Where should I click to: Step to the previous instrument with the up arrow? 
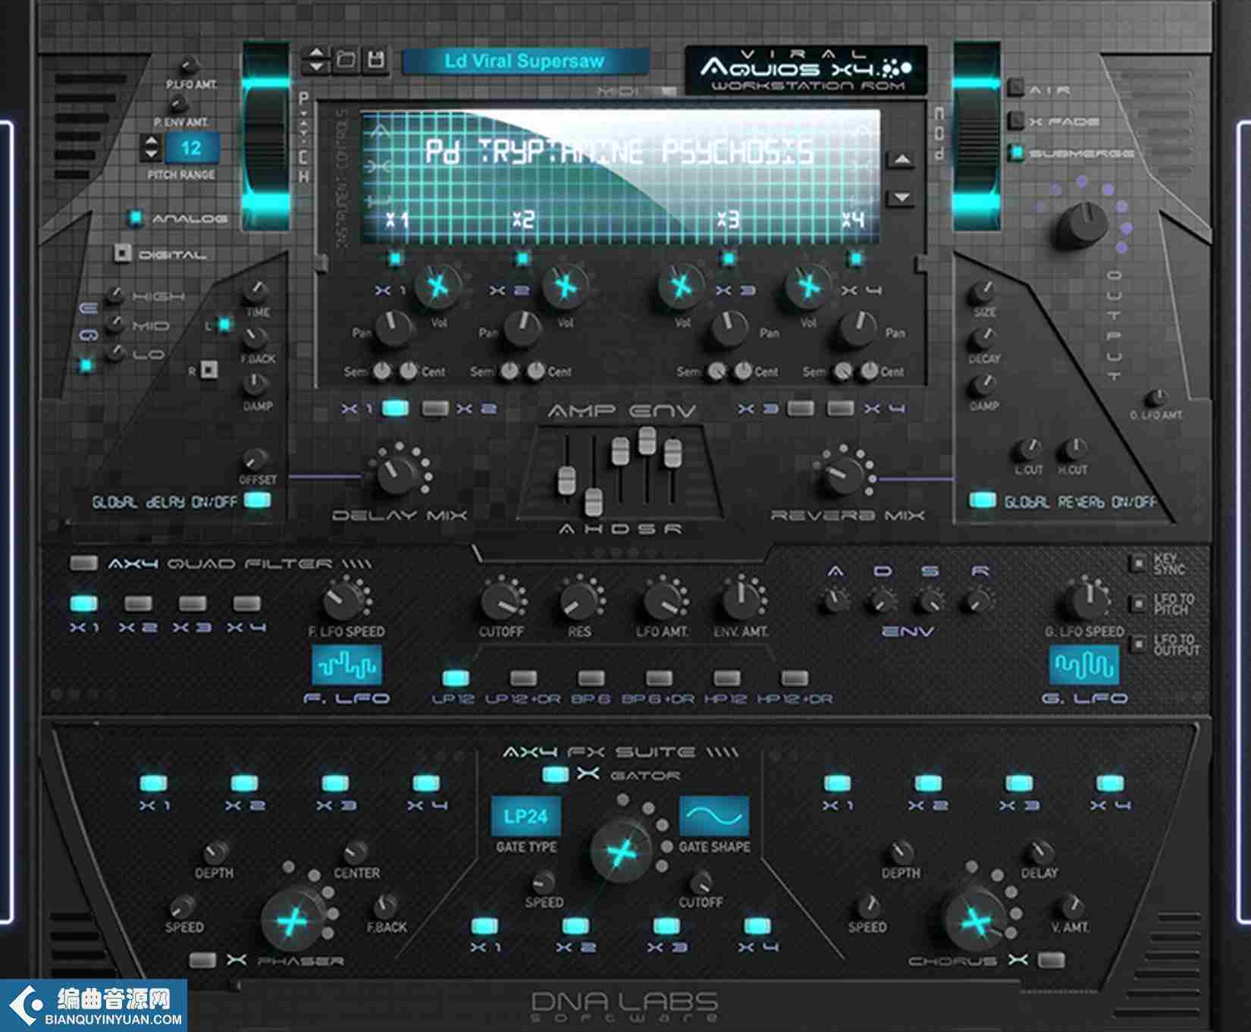point(901,160)
